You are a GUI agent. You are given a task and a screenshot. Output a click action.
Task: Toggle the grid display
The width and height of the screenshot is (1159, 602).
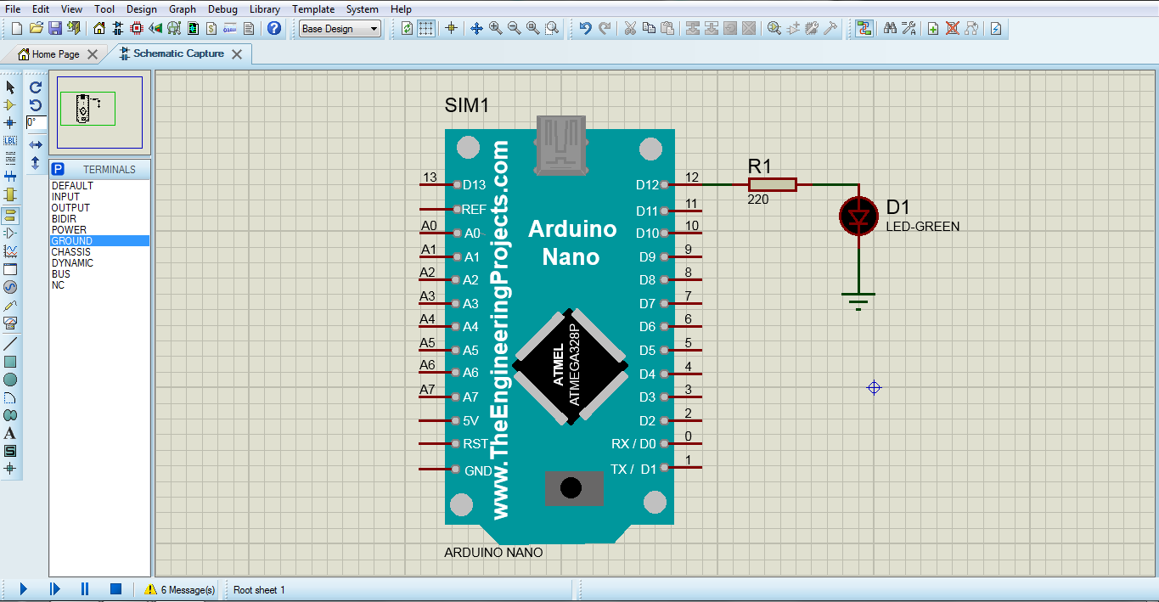pyautogui.click(x=425, y=27)
